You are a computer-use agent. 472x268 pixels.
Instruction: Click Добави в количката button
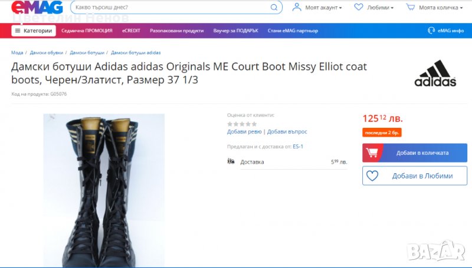[415, 153]
